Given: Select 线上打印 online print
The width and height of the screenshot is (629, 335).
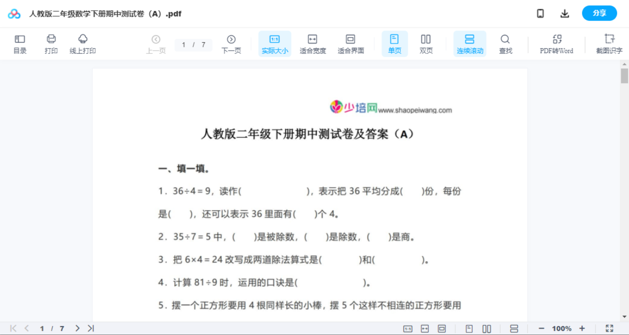Looking at the screenshot, I should (x=83, y=43).
